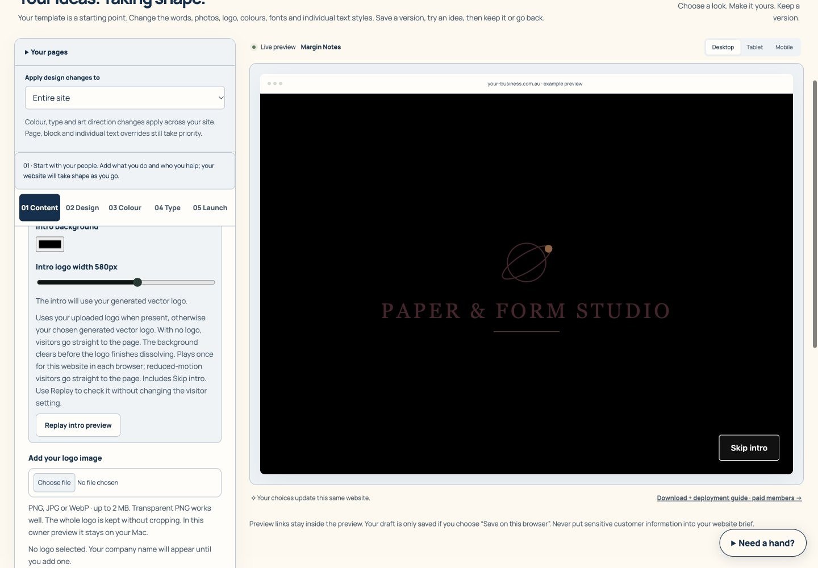818x568 pixels.
Task: Click the three dots in the preview window
Action: tap(275, 83)
